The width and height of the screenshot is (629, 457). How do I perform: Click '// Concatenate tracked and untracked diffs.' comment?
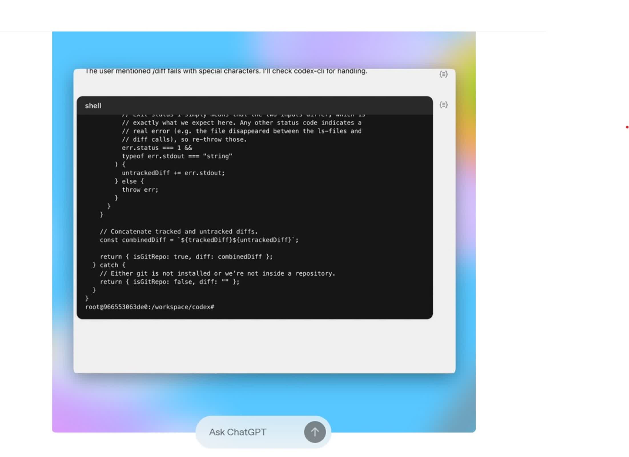click(x=179, y=231)
